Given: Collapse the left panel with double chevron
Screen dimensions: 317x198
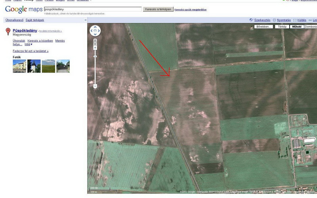Looking at the screenshot, I should pos(86,20).
